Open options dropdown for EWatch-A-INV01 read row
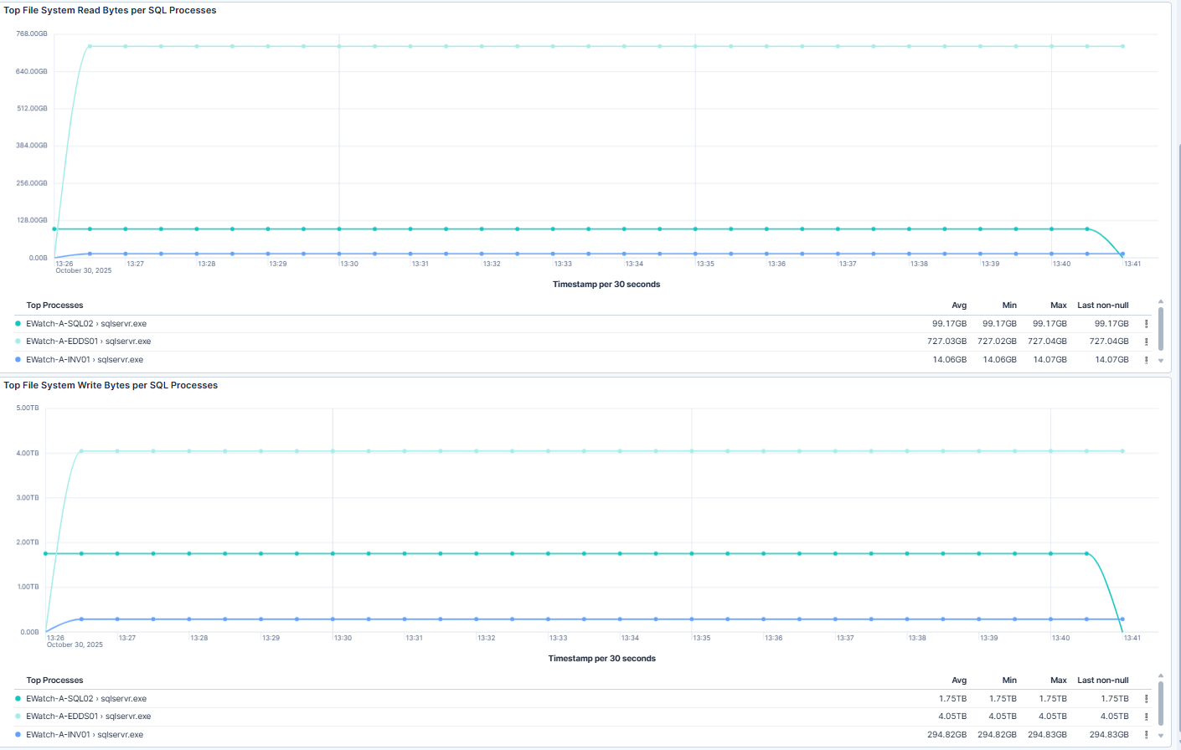 tap(1147, 359)
